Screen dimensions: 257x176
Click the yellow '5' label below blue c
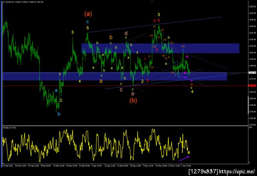pyautogui.click(x=88, y=28)
